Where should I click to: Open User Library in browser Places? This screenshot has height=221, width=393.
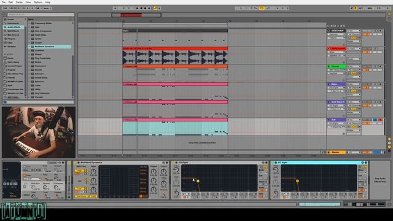click(x=13, y=62)
